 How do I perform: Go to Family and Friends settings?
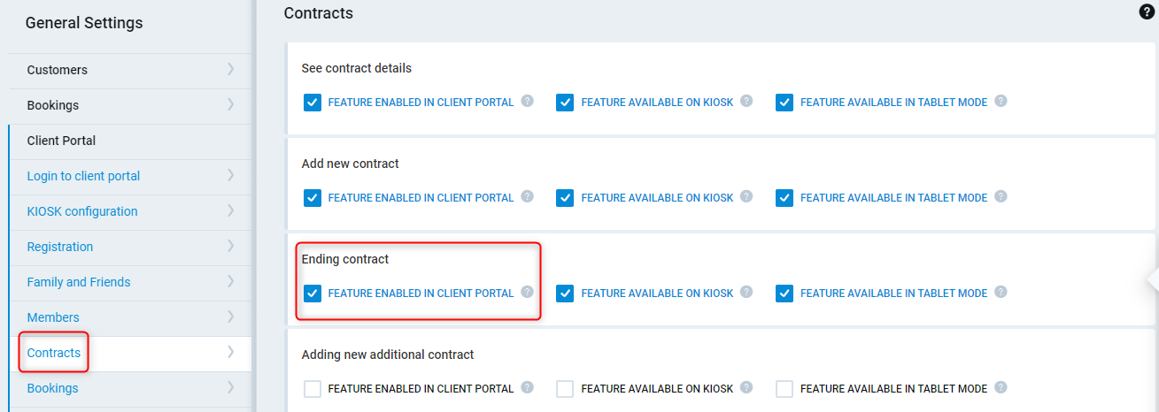[79, 282]
